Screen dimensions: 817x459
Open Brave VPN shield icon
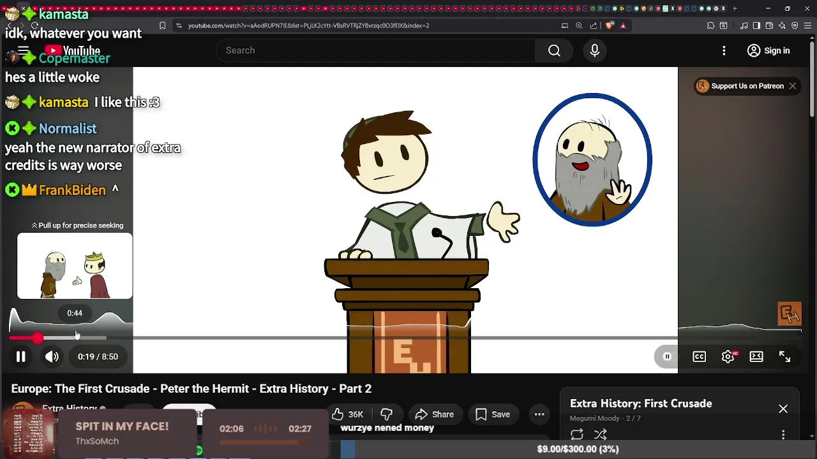point(795,25)
